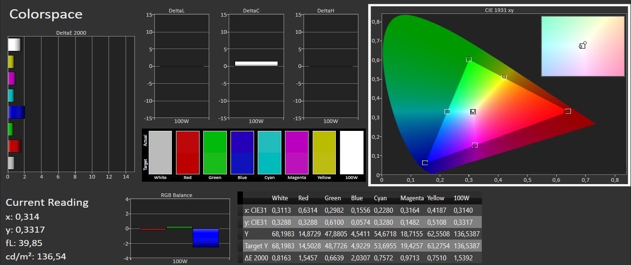The width and height of the screenshot is (631, 265).
Task: Click table cell 0,3140 for 100W x
Action: [x=464, y=210]
